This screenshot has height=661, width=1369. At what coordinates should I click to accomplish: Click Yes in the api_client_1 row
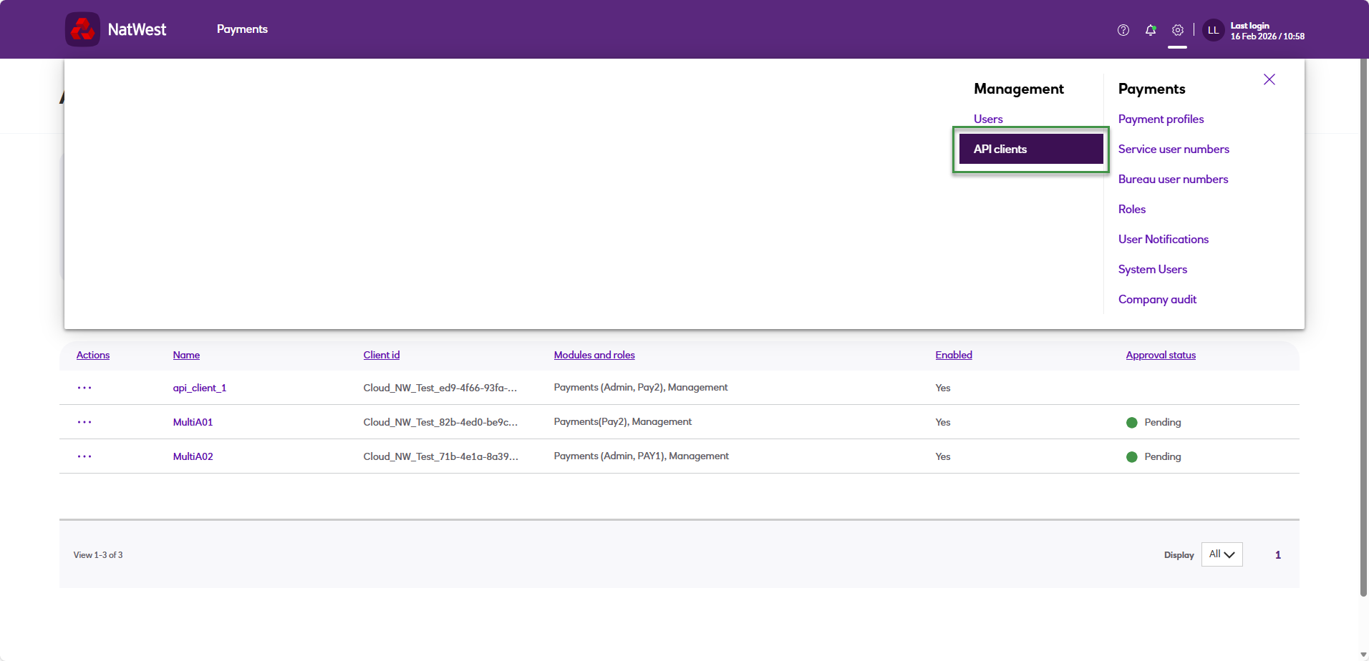[x=943, y=388]
